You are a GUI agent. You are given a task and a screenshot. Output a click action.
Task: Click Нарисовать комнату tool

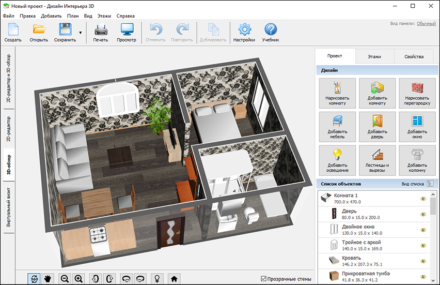337,93
